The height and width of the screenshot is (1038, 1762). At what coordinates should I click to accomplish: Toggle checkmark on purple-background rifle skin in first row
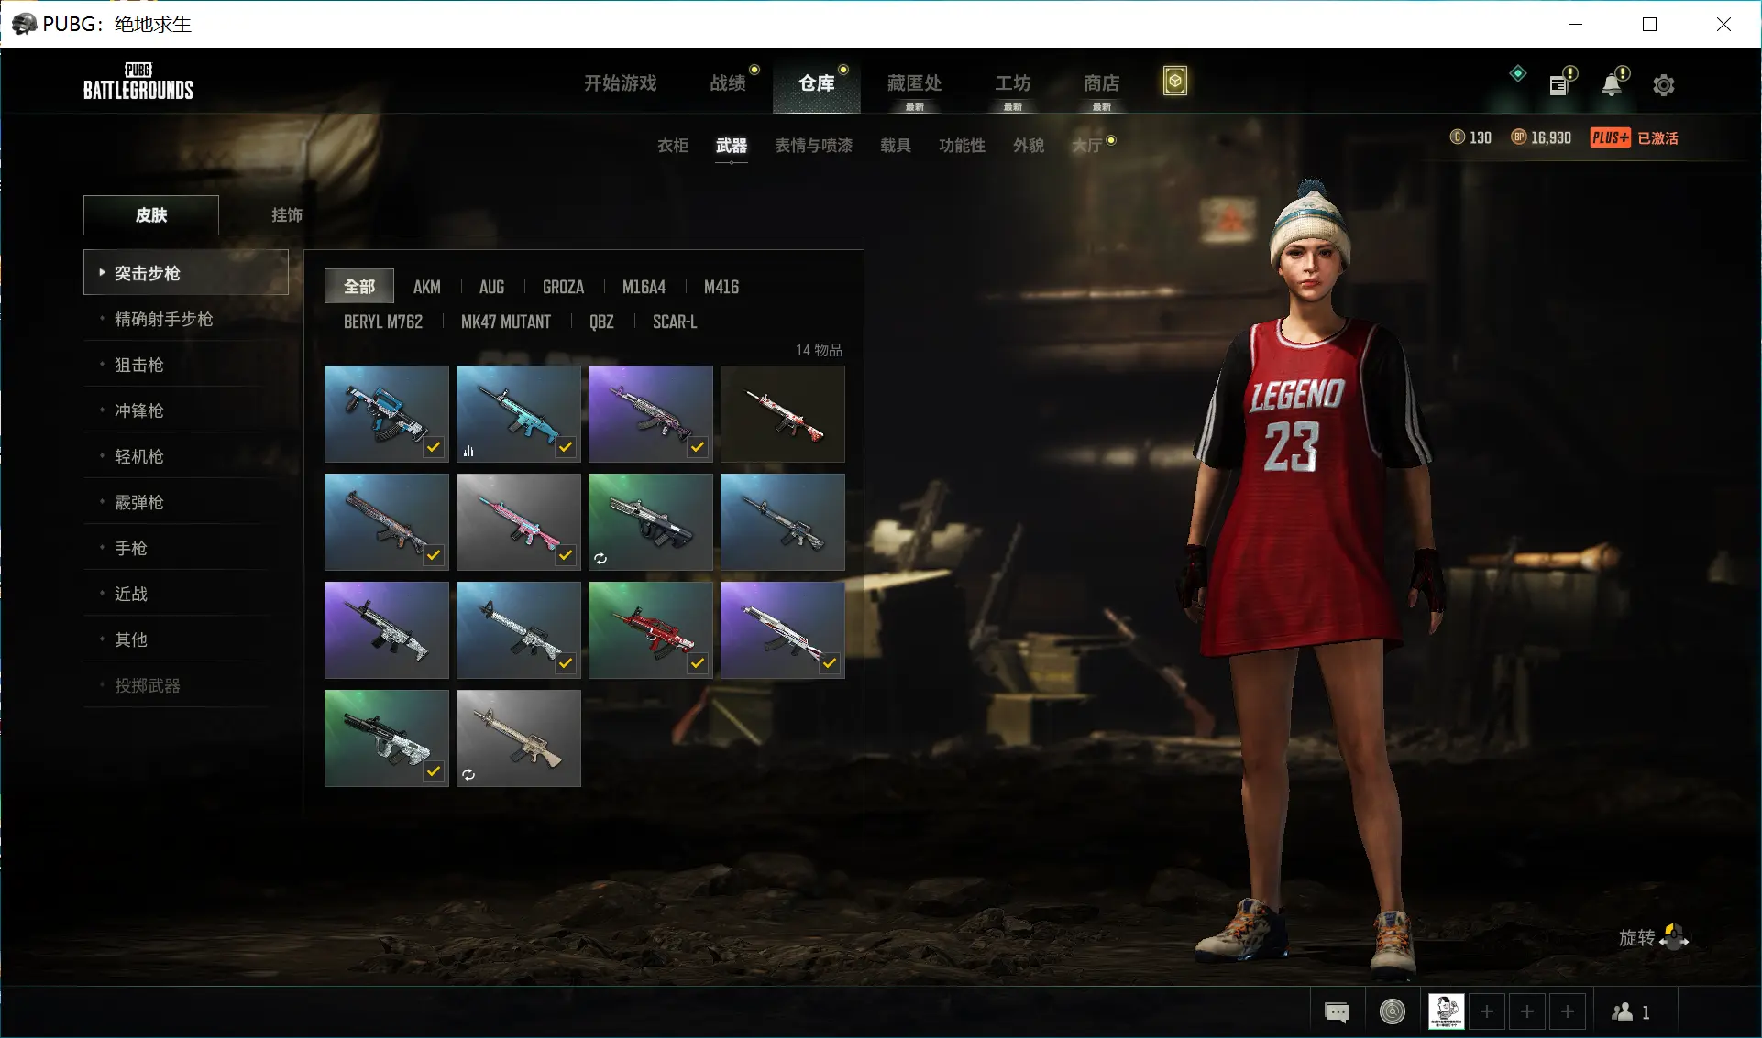point(698,447)
